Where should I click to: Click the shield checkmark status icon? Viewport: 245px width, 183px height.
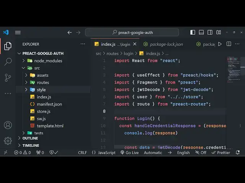(x=54, y=152)
